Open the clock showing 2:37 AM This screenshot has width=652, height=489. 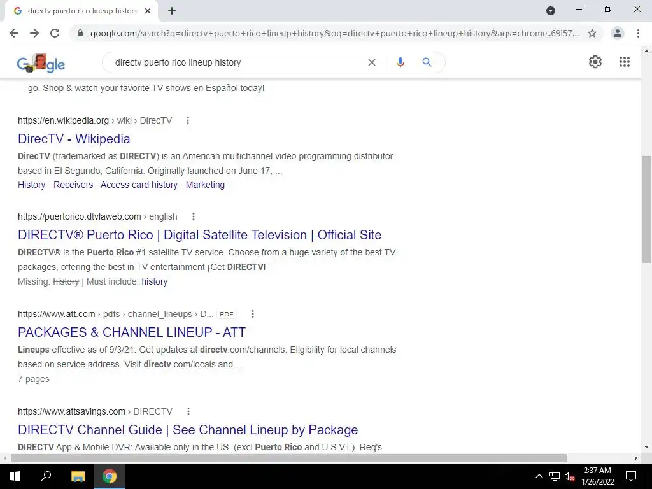tap(597, 476)
